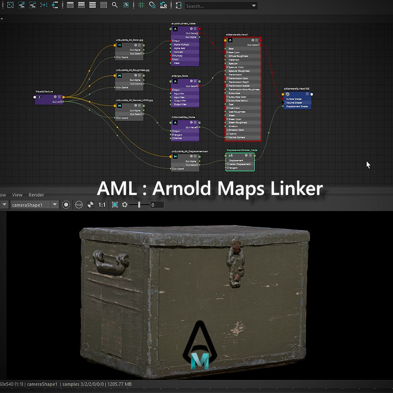This screenshot has height=393, width=393.
Task: Toggle the checkerboard alpha display icon
Action: 90,205
